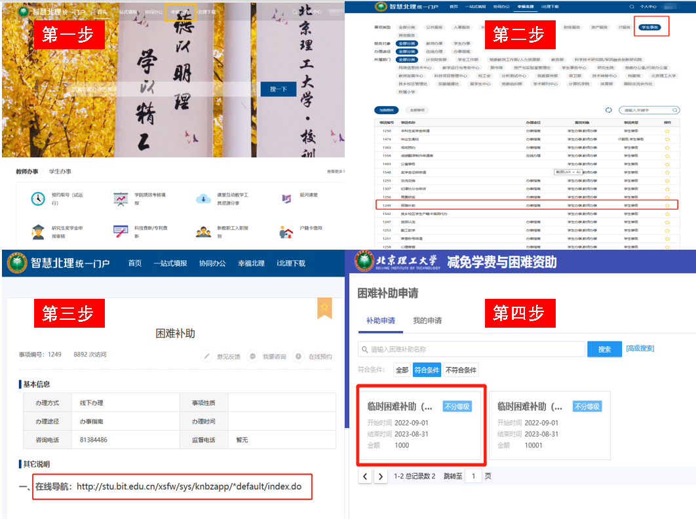The image size is (696, 523).
Task: Filter by 符合条件
Action: pos(427,370)
